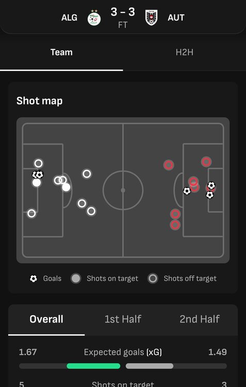Switch to the H2H tab
This screenshot has width=246, height=387.
[184, 52]
